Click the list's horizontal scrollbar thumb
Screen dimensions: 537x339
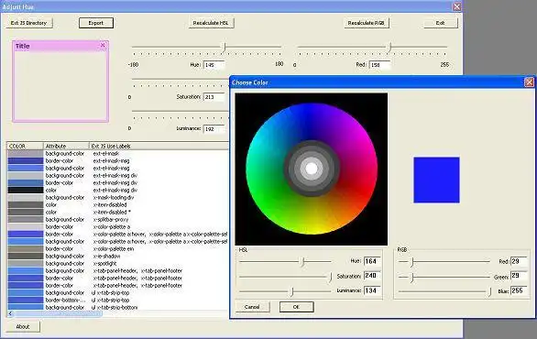click(x=58, y=313)
